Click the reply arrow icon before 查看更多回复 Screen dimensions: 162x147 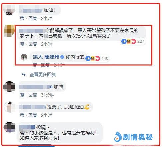click(x=24, y=75)
